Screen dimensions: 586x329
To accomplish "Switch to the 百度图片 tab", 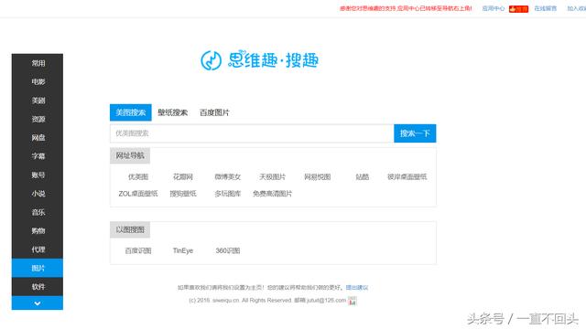I will coord(214,112).
